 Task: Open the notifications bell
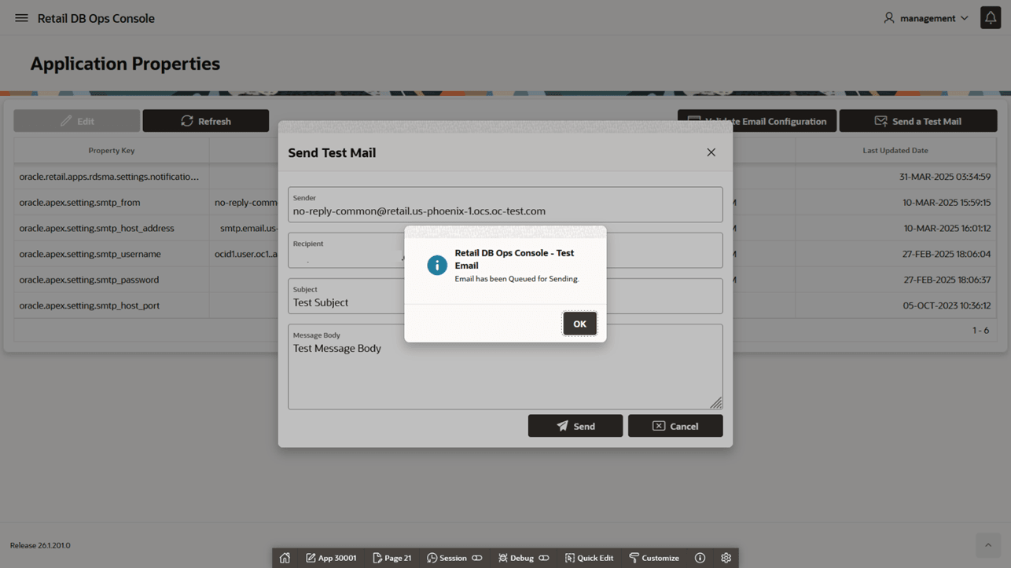991,18
